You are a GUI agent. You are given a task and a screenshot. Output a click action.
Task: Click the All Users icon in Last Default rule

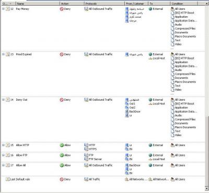(x=172, y=179)
